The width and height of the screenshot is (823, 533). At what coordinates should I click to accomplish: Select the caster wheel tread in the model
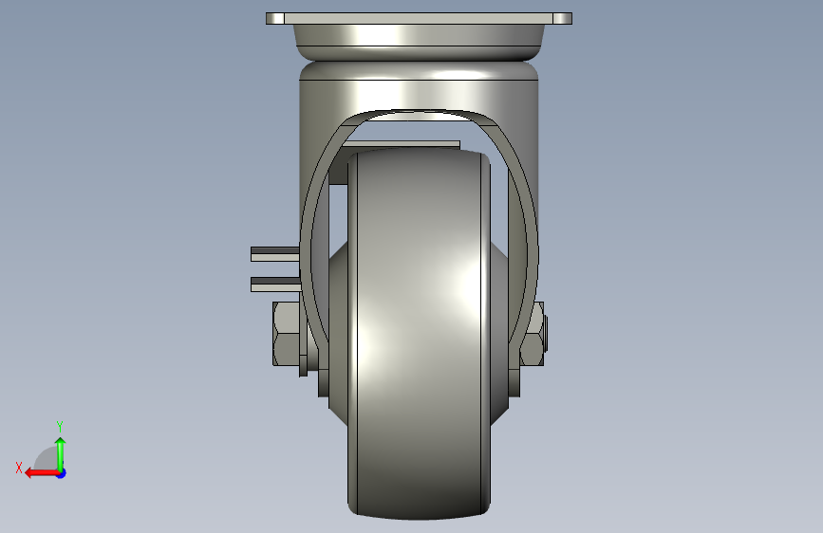tap(419, 334)
